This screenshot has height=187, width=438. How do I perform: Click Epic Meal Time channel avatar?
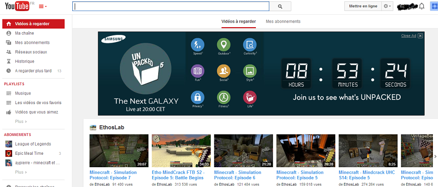coord(9,153)
